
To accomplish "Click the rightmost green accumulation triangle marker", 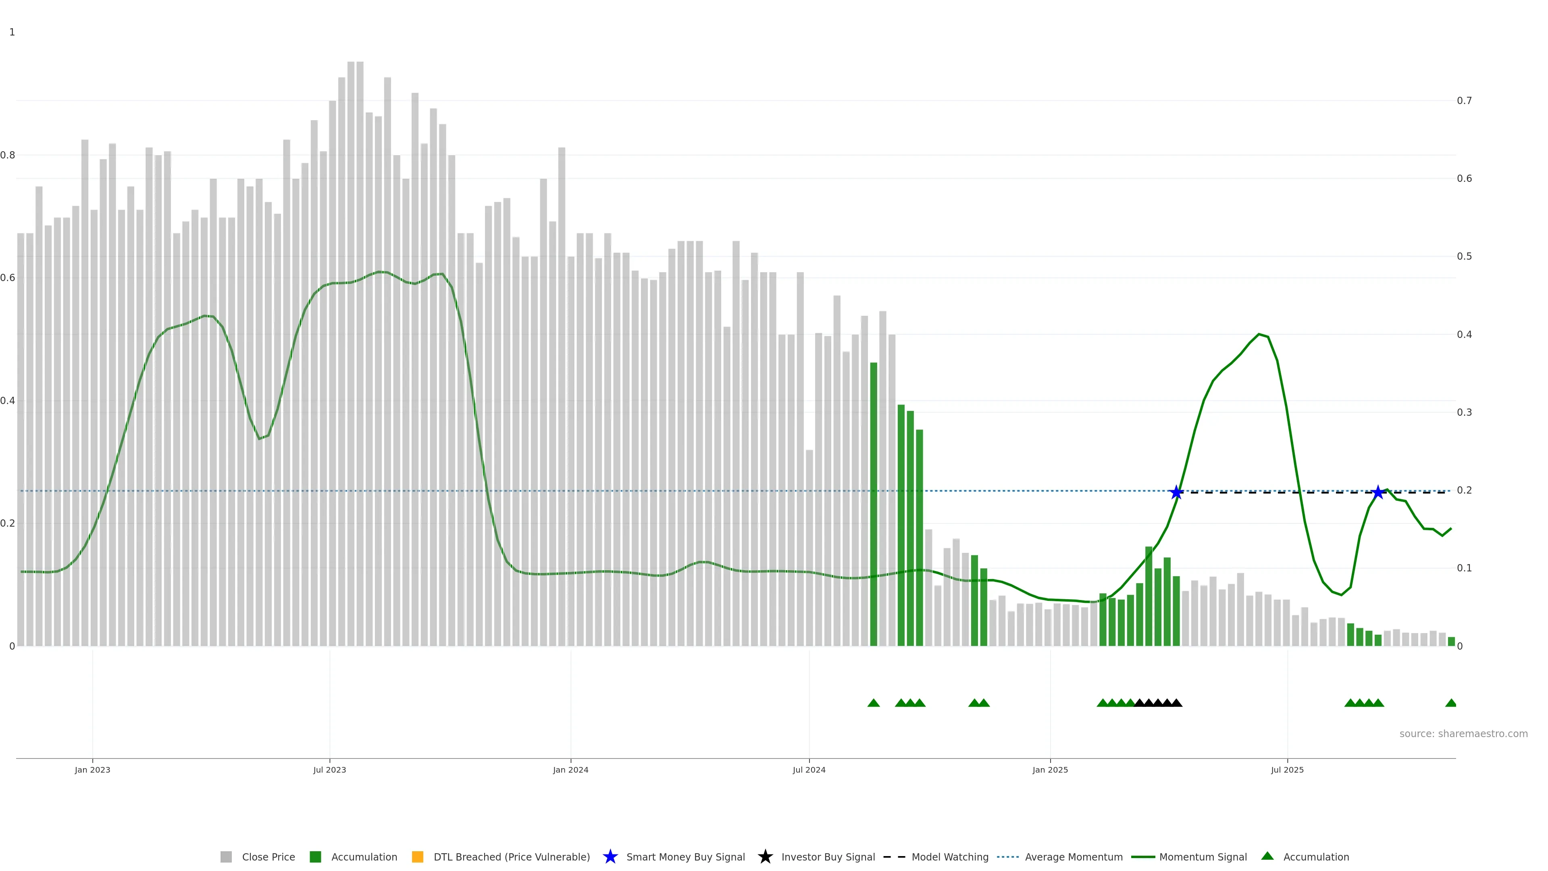I will [x=1451, y=703].
